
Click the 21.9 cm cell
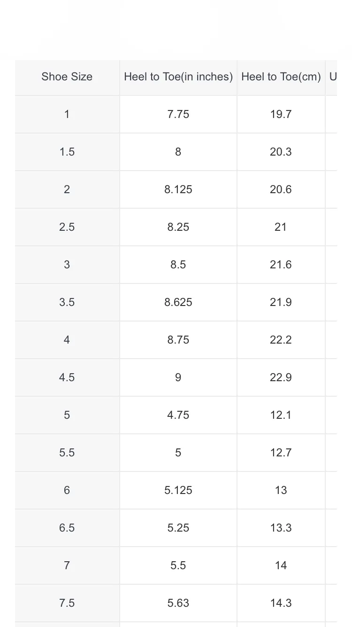[281, 302]
